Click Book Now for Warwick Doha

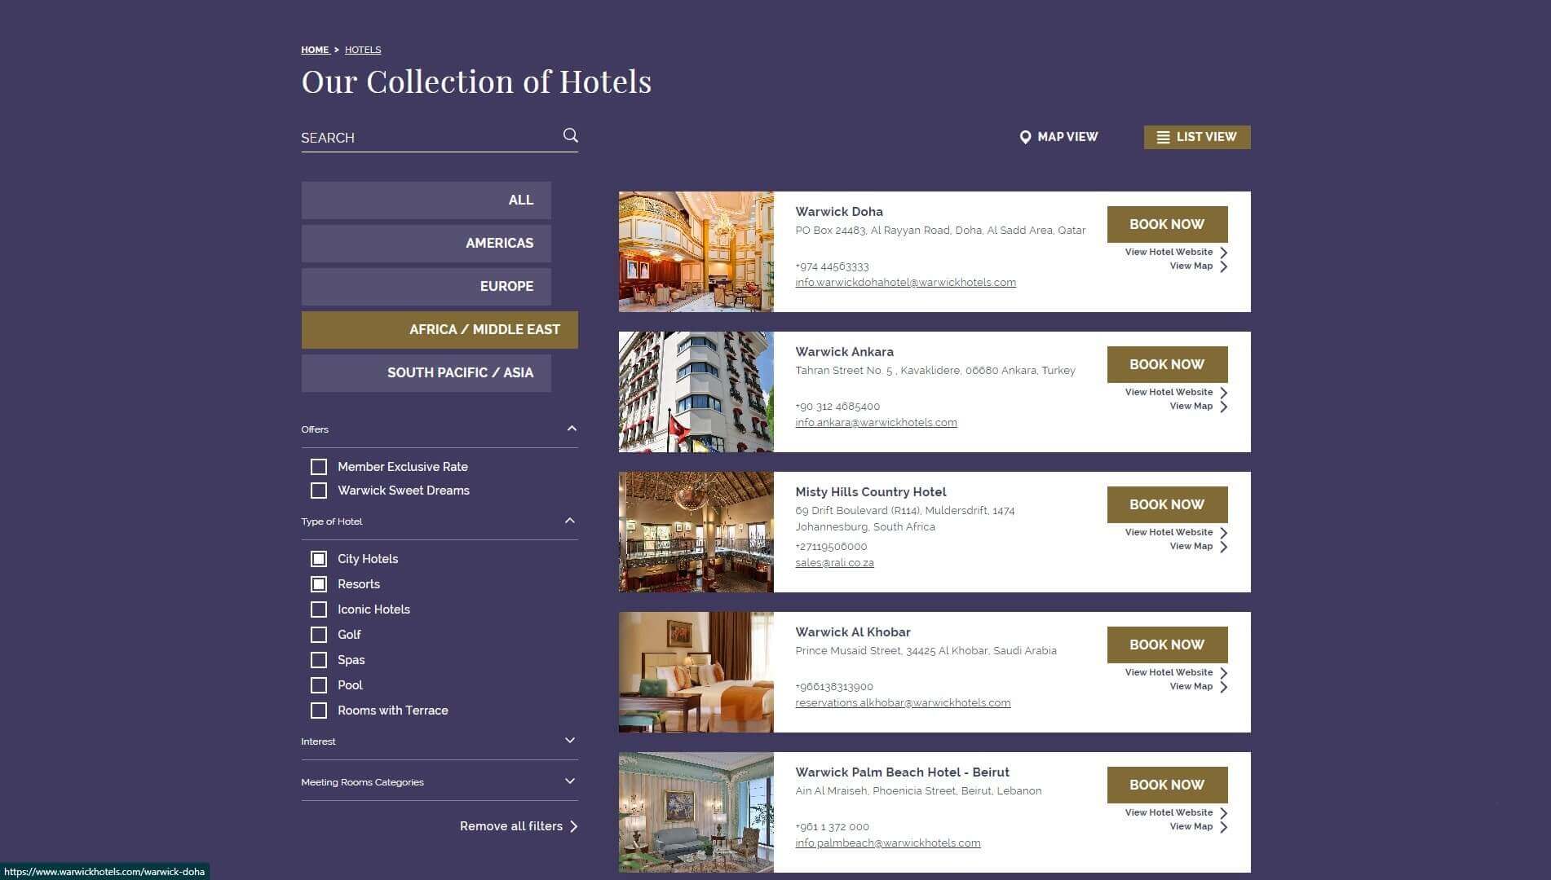pos(1167,224)
